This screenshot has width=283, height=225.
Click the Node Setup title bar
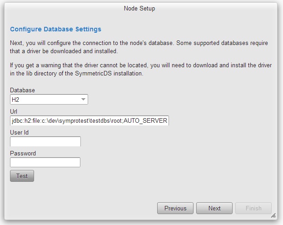139,8
